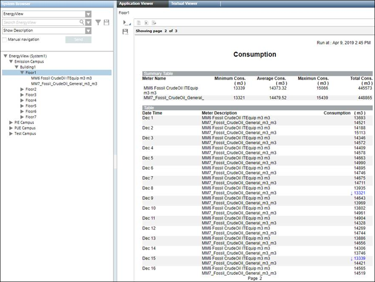
Task: Switch to the Textual Viewer tab
Action: click(184, 3)
